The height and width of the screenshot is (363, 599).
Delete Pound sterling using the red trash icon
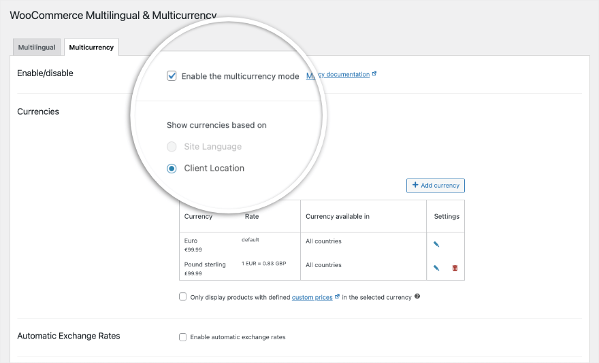point(455,268)
